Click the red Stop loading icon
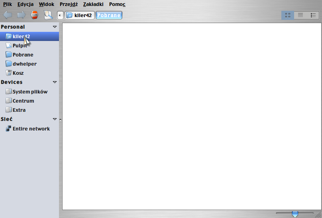Image resolution: width=322 pixels, height=218 pixels. pos(34,15)
